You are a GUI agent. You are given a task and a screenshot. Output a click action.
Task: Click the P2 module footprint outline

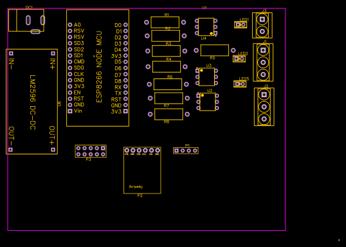142,170
